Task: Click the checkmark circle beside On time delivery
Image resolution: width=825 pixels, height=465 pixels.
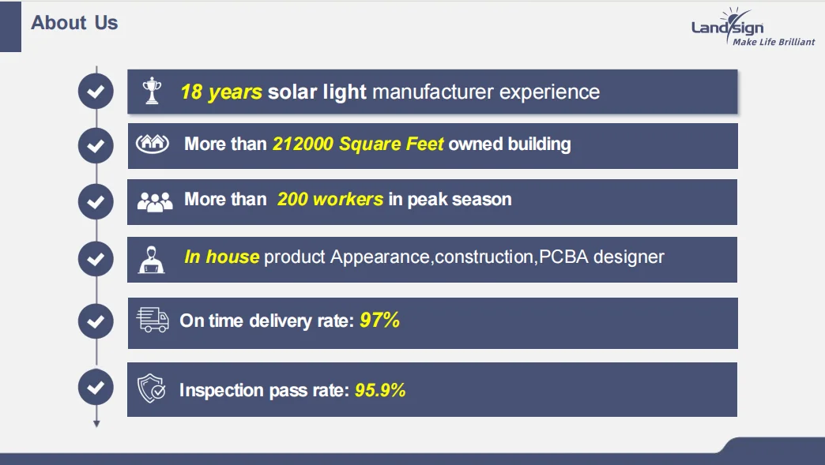Action: 96,321
